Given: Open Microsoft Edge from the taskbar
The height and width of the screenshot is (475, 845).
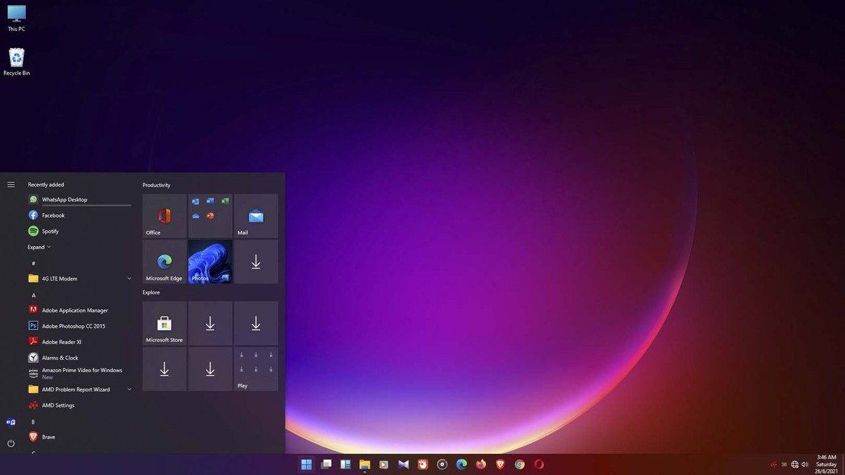Looking at the screenshot, I should coord(461,464).
